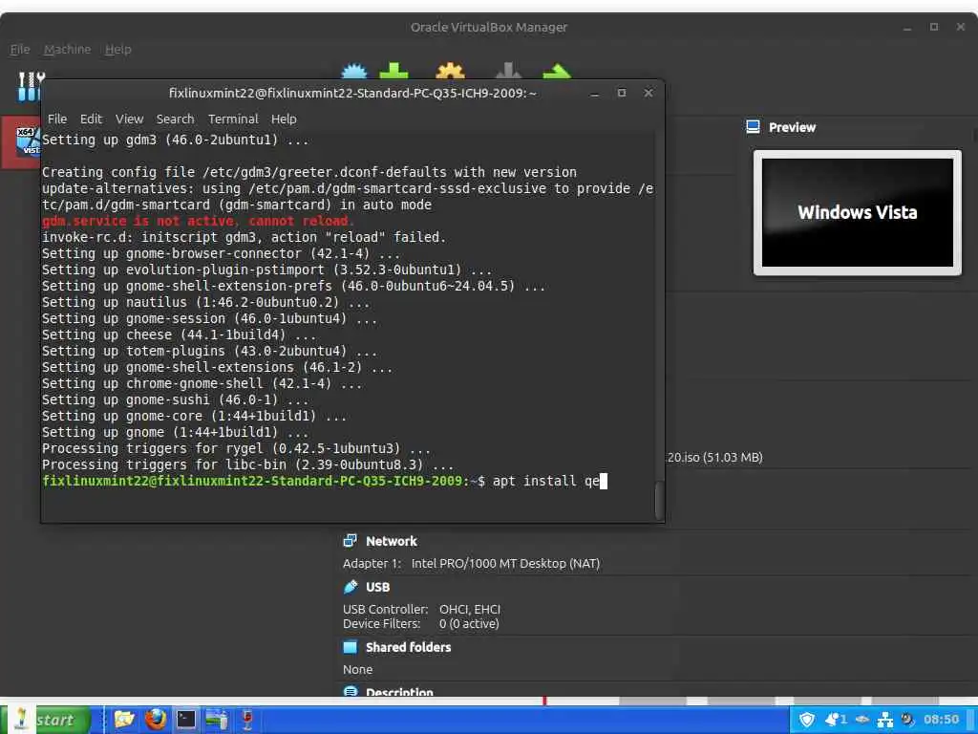This screenshot has width=978, height=734.
Task: Click the Preview monitor icon
Action: click(x=753, y=127)
